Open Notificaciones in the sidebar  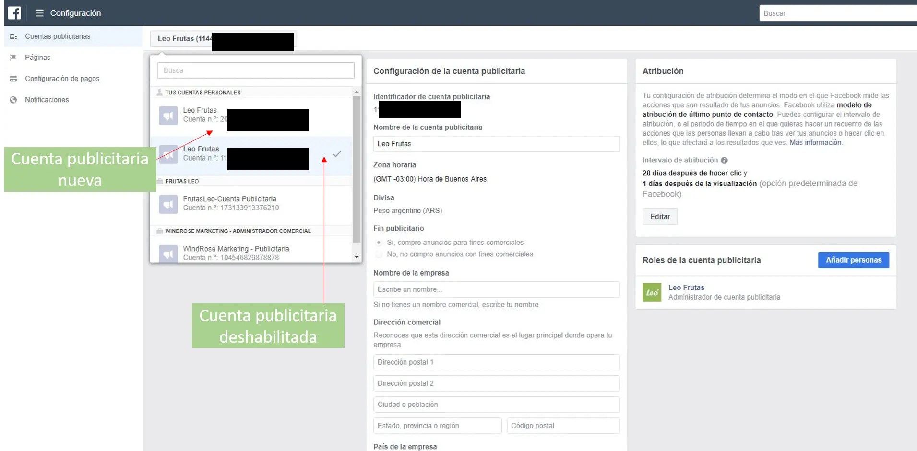[x=73, y=100]
